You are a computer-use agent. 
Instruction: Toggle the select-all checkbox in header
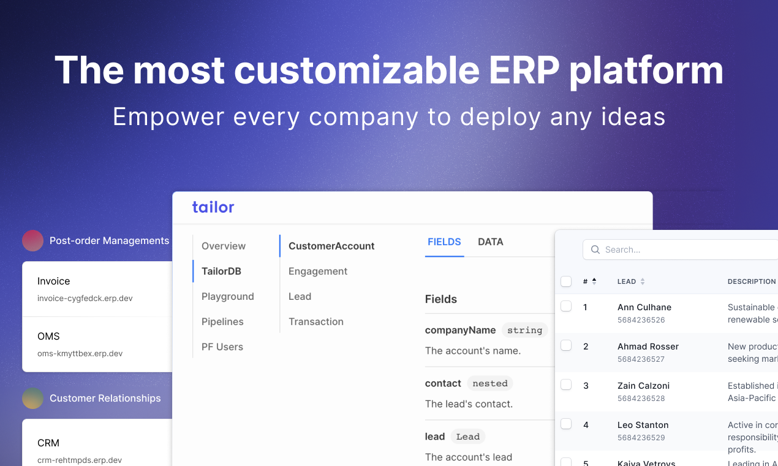(566, 281)
